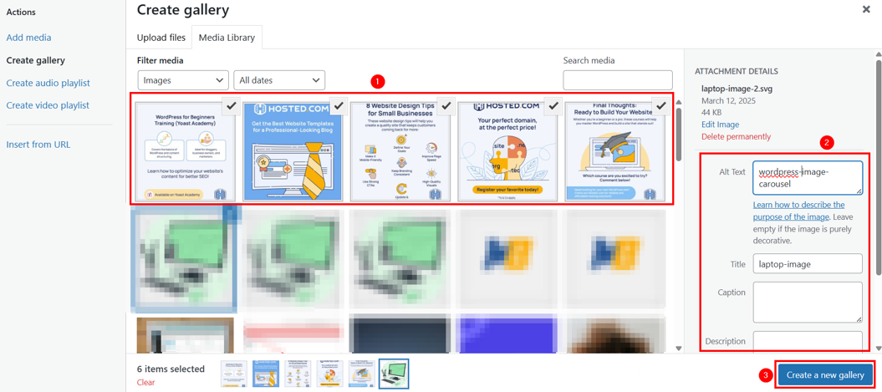The image size is (882, 392).
Task: Uncheck the perfect domain image checkmark
Action: tap(553, 105)
